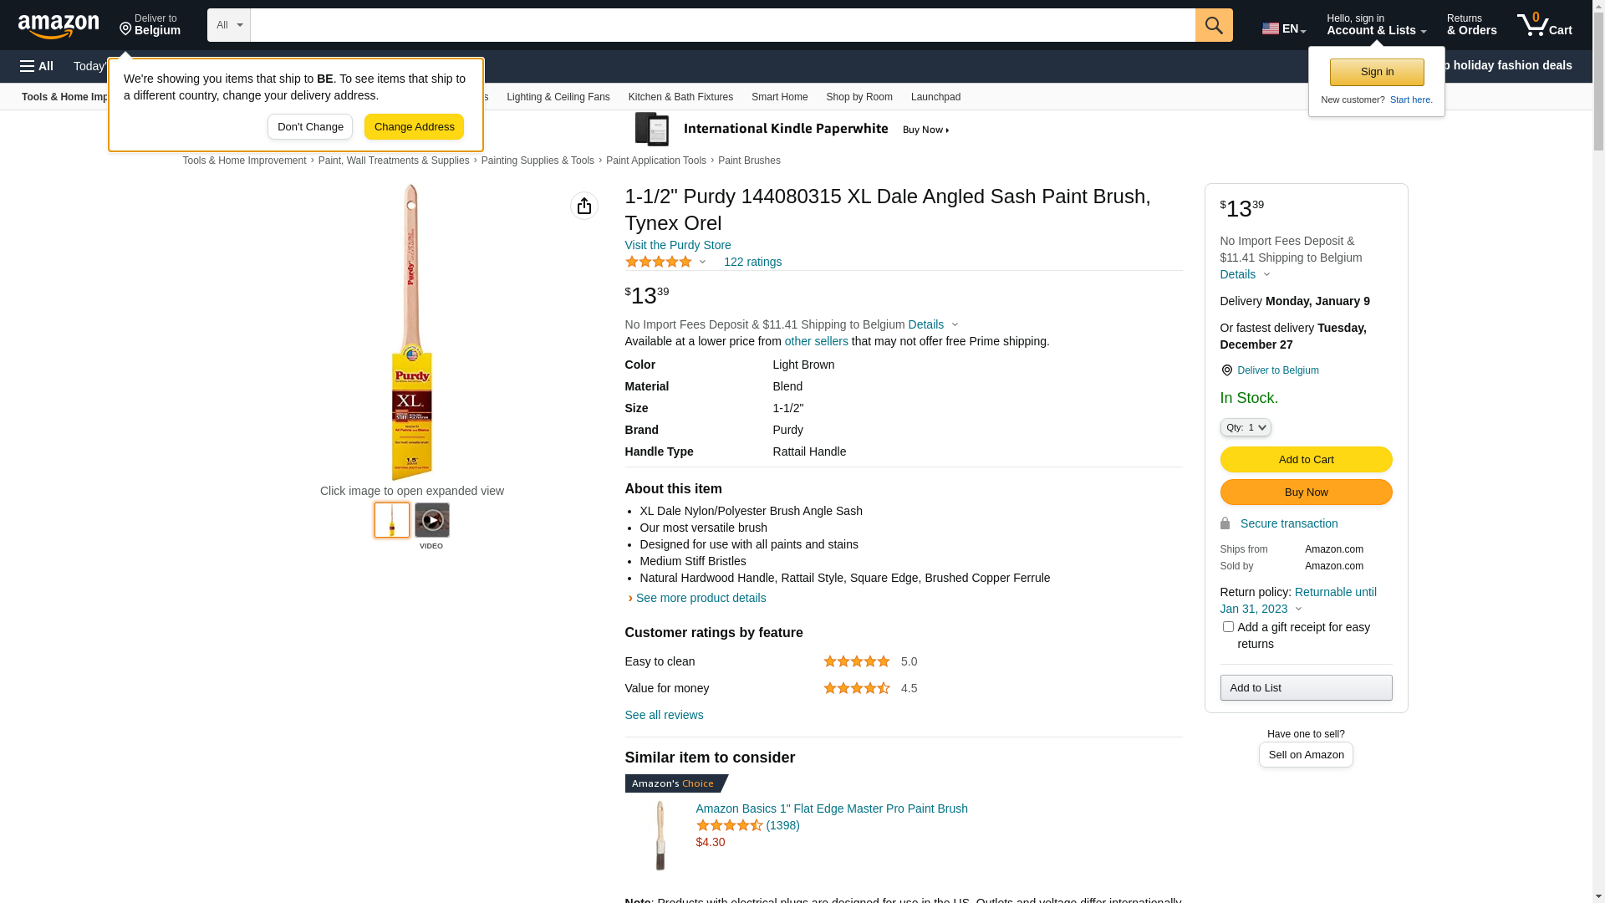
Task: Open the All hamburger menu
Action: point(37,66)
